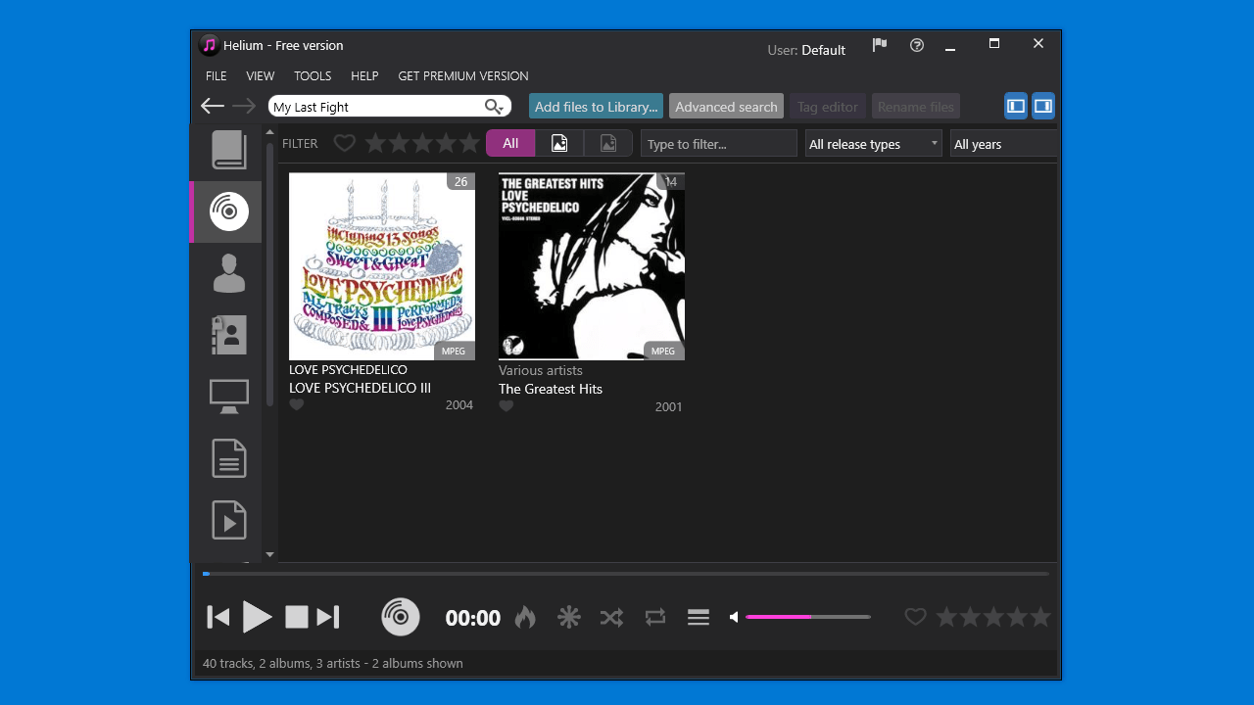Open the document list sidebar icon
Viewport: 1254px width, 705px height.
pyautogui.click(x=228, y=458)
